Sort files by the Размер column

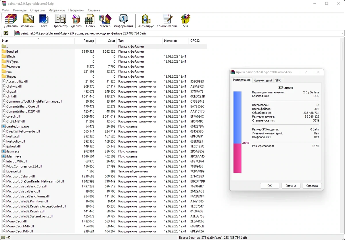coord(85,41)
